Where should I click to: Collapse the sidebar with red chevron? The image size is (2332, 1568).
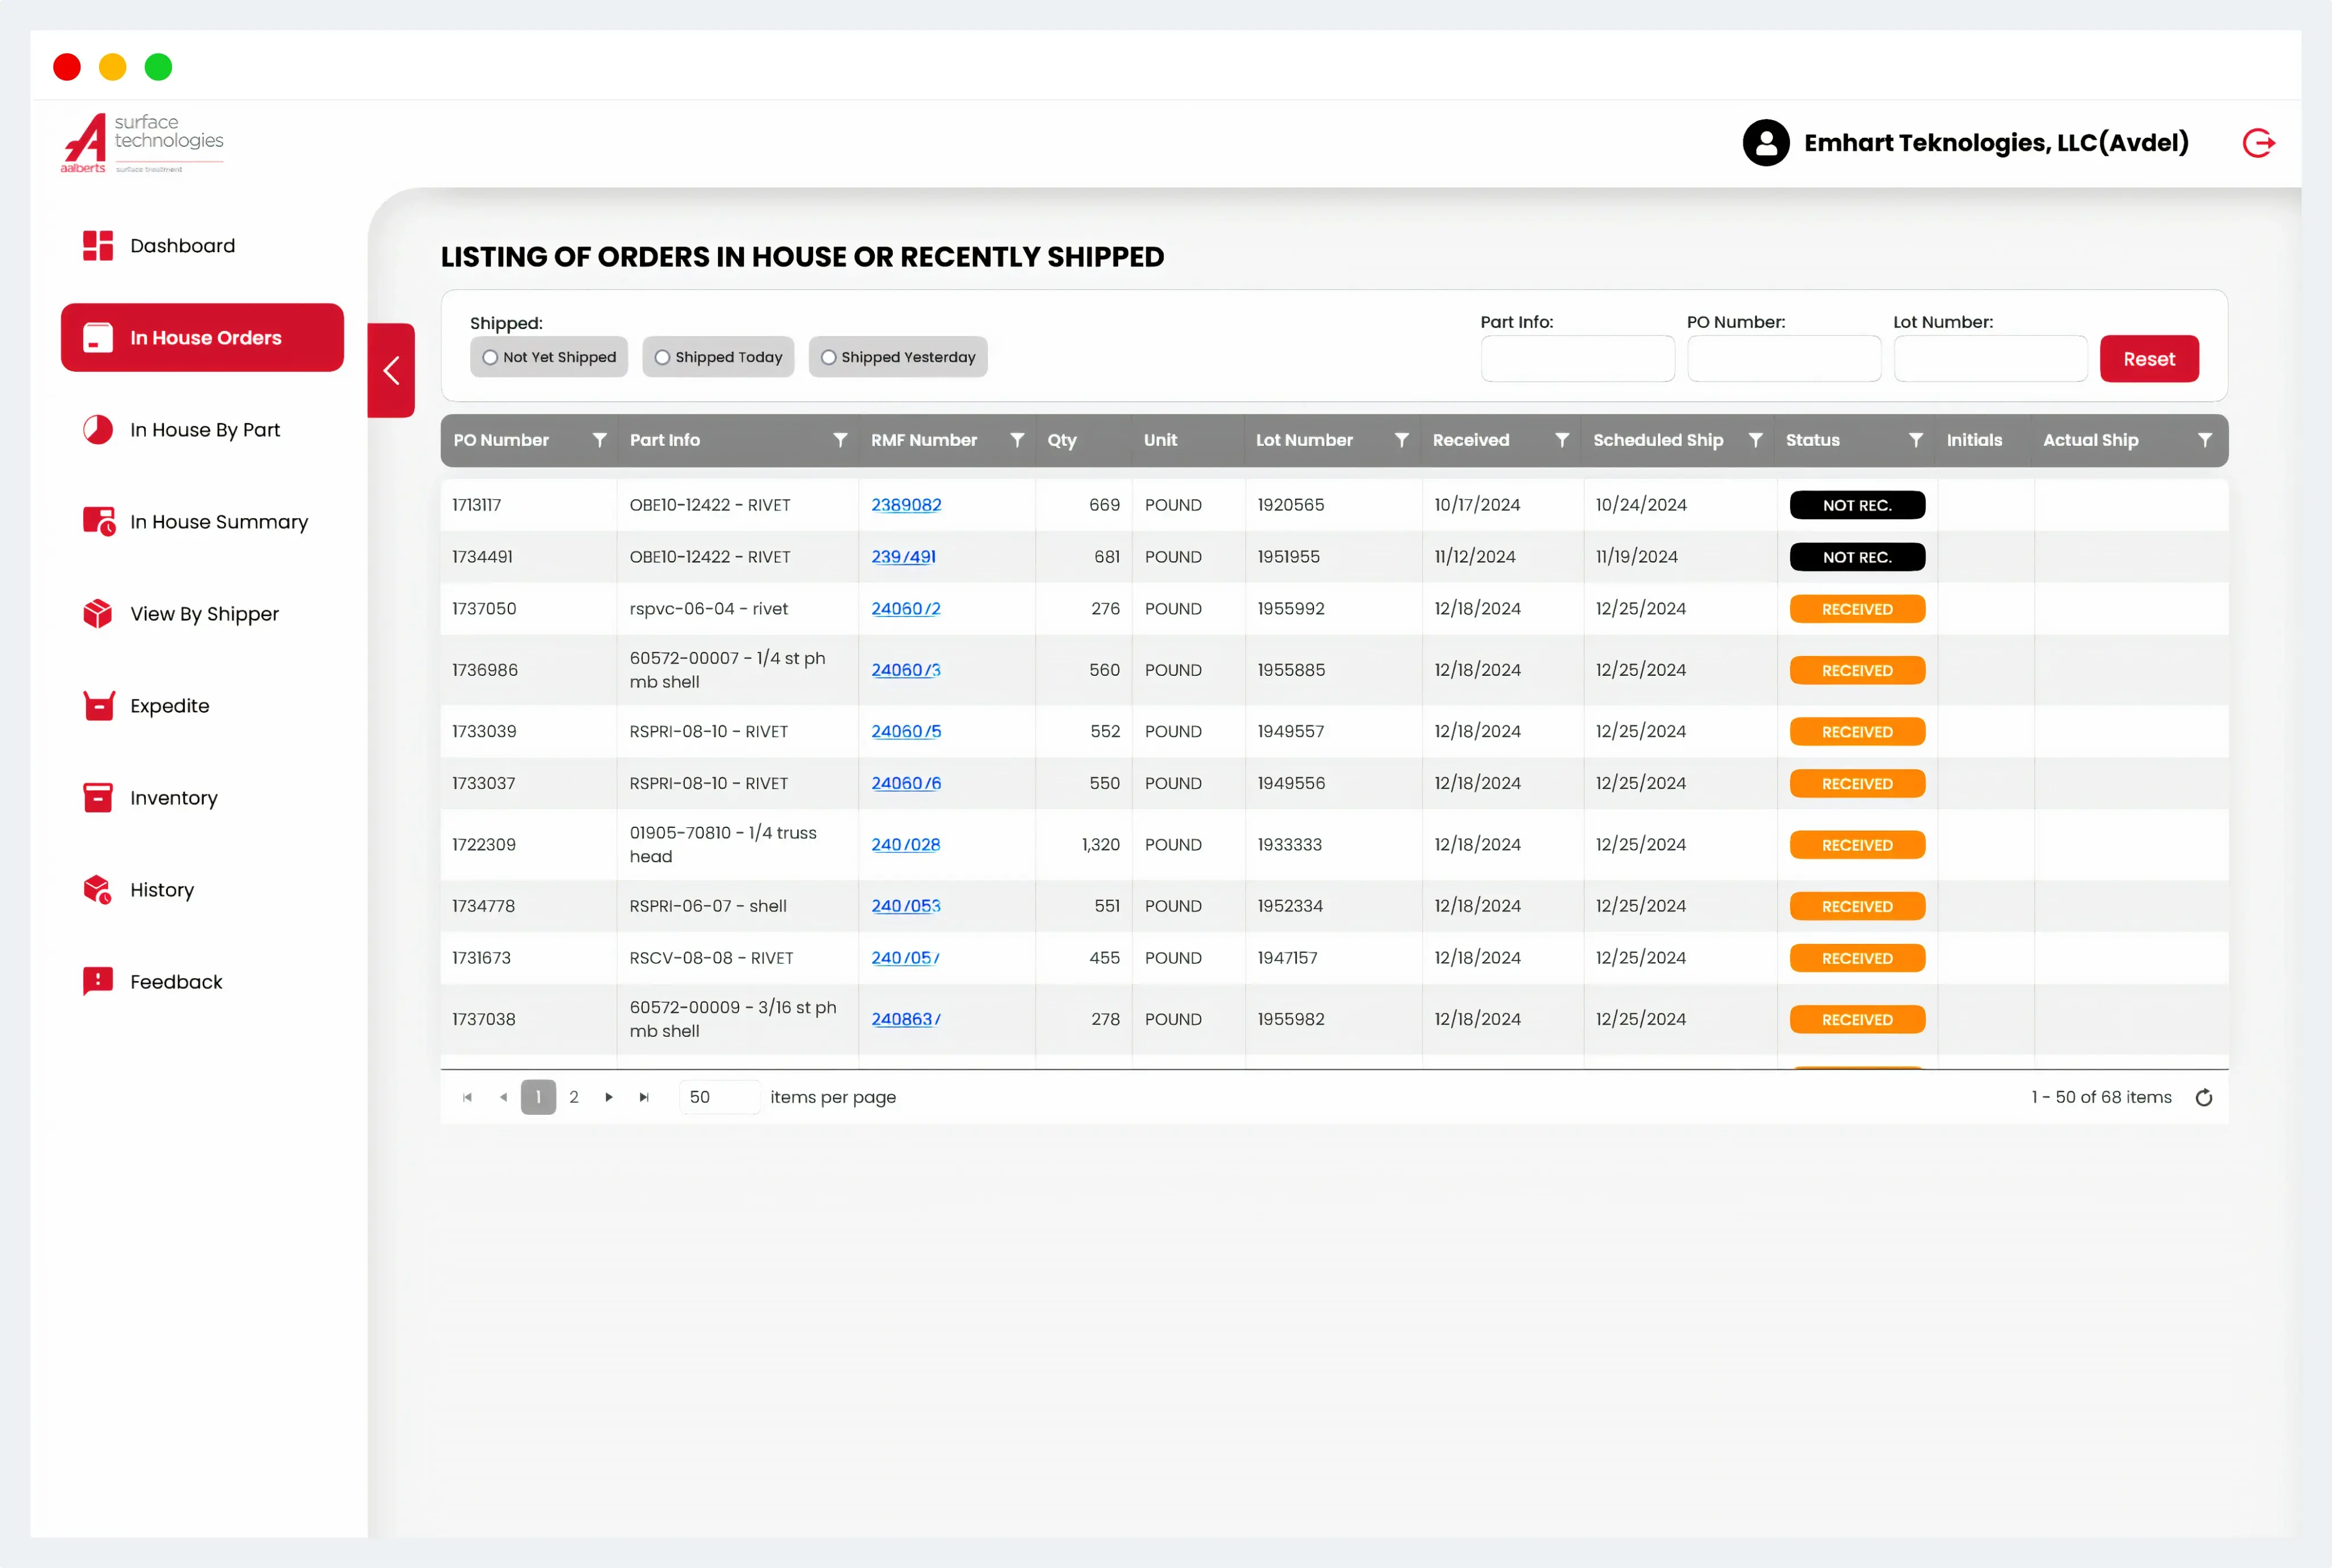coord(391,371)
